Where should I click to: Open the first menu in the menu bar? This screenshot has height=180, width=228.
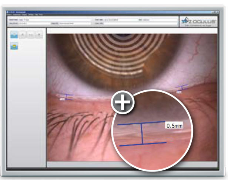10,15
